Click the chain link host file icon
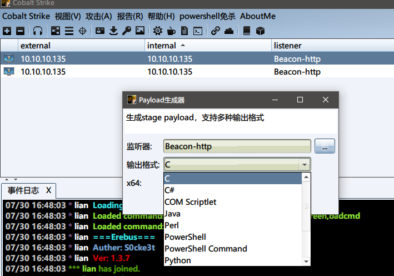This screenshot has height=276, width=394. [x=216, y=31]
